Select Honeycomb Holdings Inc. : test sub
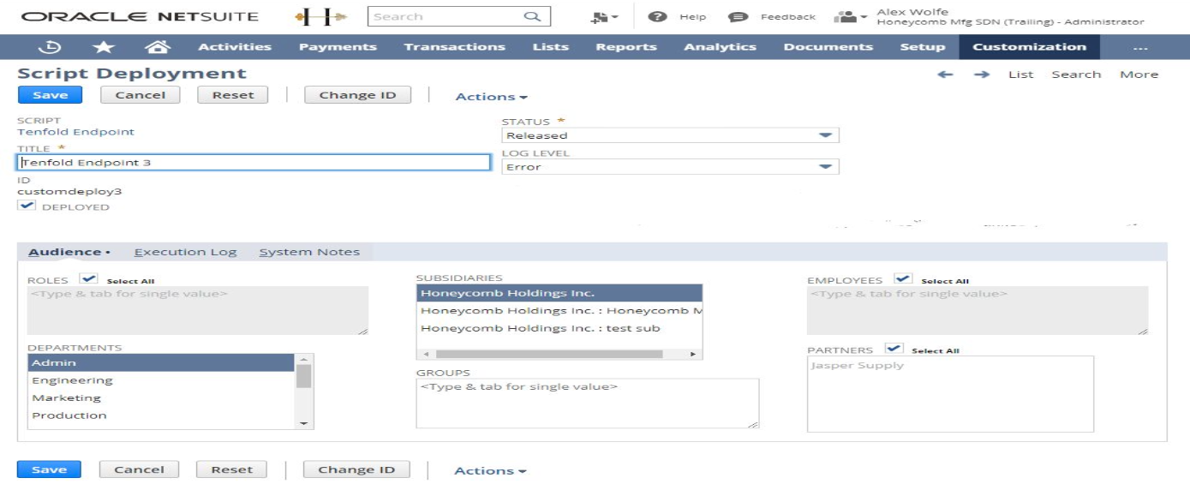 click(x=559, y=328)
